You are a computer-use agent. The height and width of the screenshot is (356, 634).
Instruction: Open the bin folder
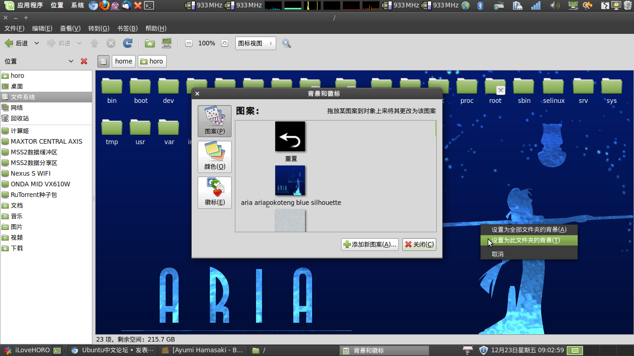click(112, 90)
